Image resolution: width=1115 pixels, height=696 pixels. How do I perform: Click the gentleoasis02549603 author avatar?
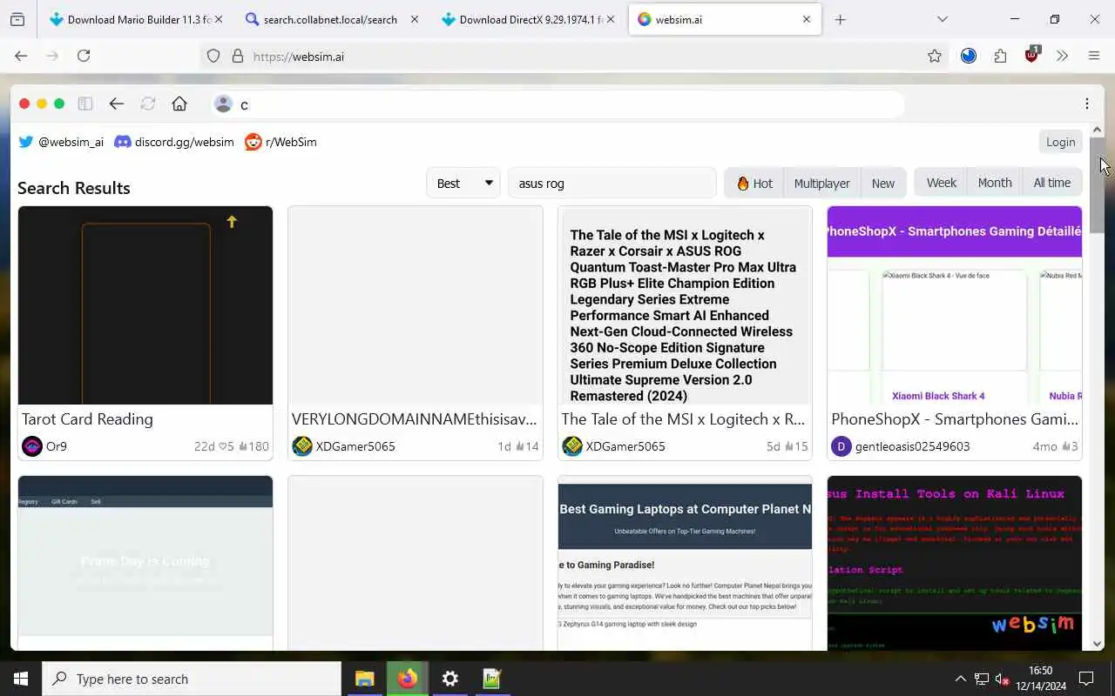pyautogui.click(x=841, y=446)
